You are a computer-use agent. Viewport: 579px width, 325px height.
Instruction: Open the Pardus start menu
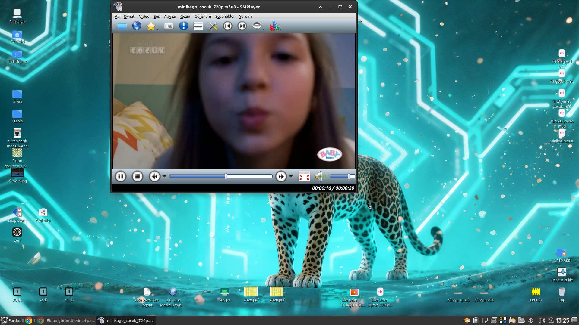pyautogui.click(x=11, y=320)
